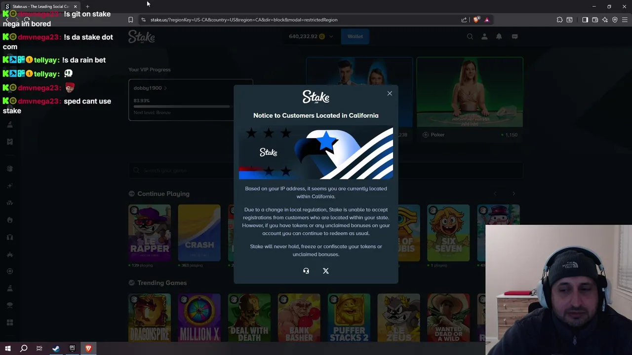Open the Million X game thumbnail
The height and width of the screenshot is (355, 632).
click(x=199, y=318)
